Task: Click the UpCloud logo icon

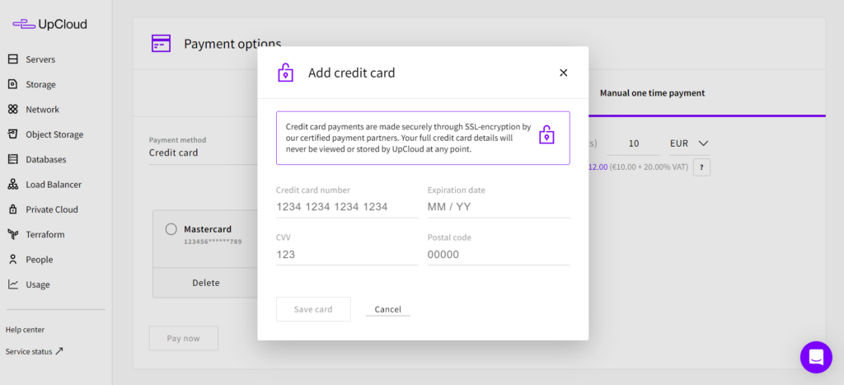Action: pos(23,24)
